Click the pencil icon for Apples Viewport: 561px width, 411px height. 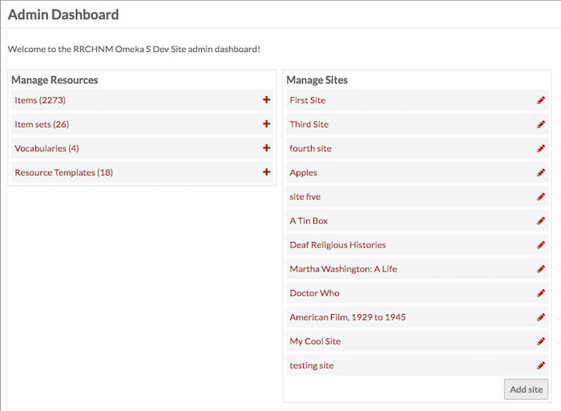point(541,172)
